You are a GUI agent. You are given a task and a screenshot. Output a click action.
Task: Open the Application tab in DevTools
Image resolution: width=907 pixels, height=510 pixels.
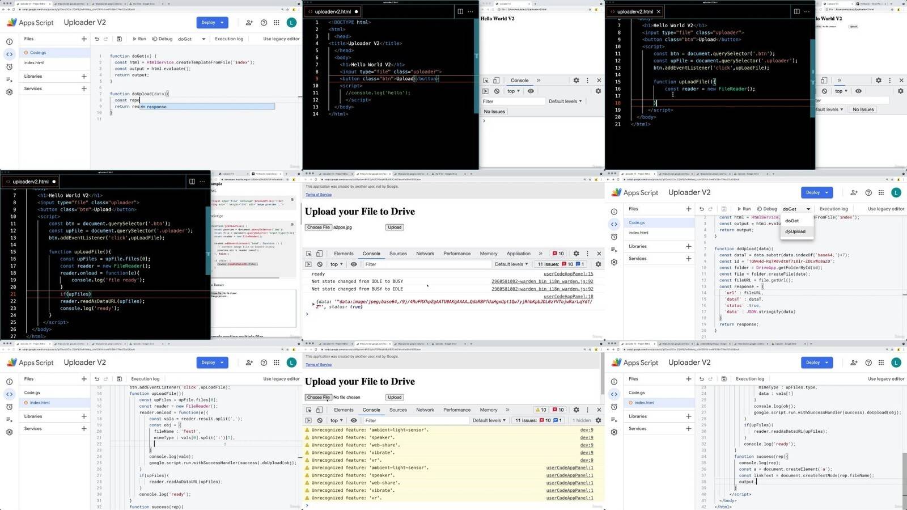pyautogui.click(x=518, y=254)
